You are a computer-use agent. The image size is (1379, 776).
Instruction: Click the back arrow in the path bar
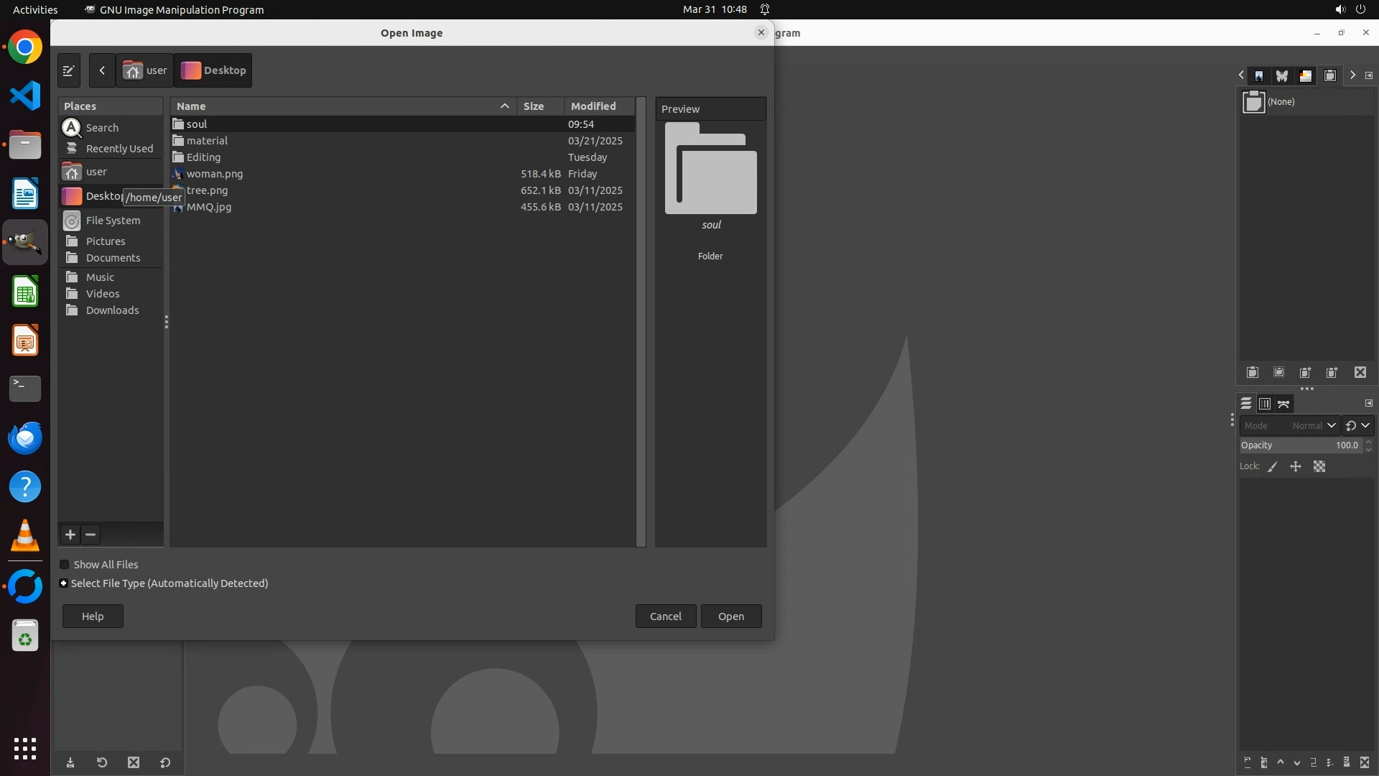point(102,70)
